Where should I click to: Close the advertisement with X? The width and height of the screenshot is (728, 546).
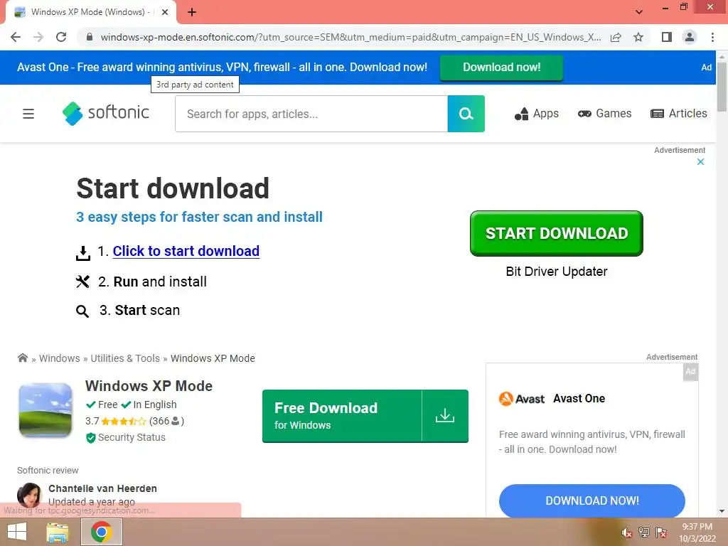click(700, 161)
